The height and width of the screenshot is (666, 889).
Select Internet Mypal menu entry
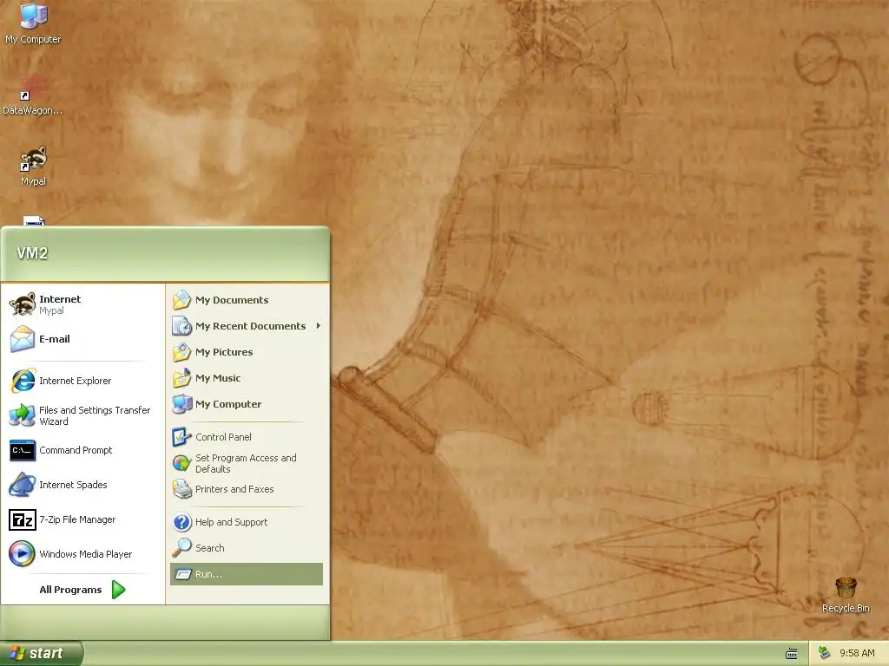pyautogui.click(x=82, y=304)
